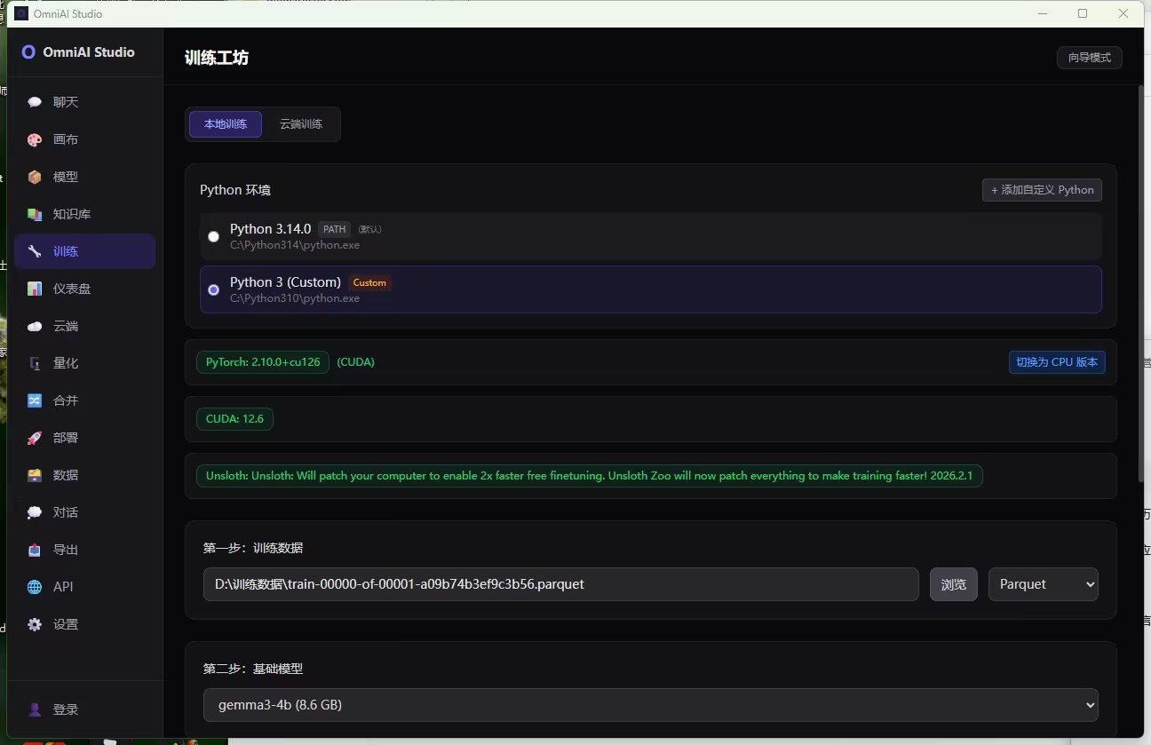The width and height of the screenshot is (1151, 745).
Task: Open the 模型 package box icon
Action: pos(35,177)
